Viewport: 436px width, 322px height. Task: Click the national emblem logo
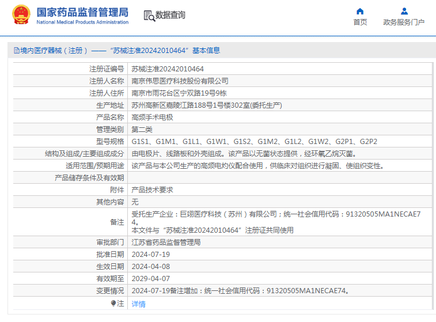click(21, 15)
